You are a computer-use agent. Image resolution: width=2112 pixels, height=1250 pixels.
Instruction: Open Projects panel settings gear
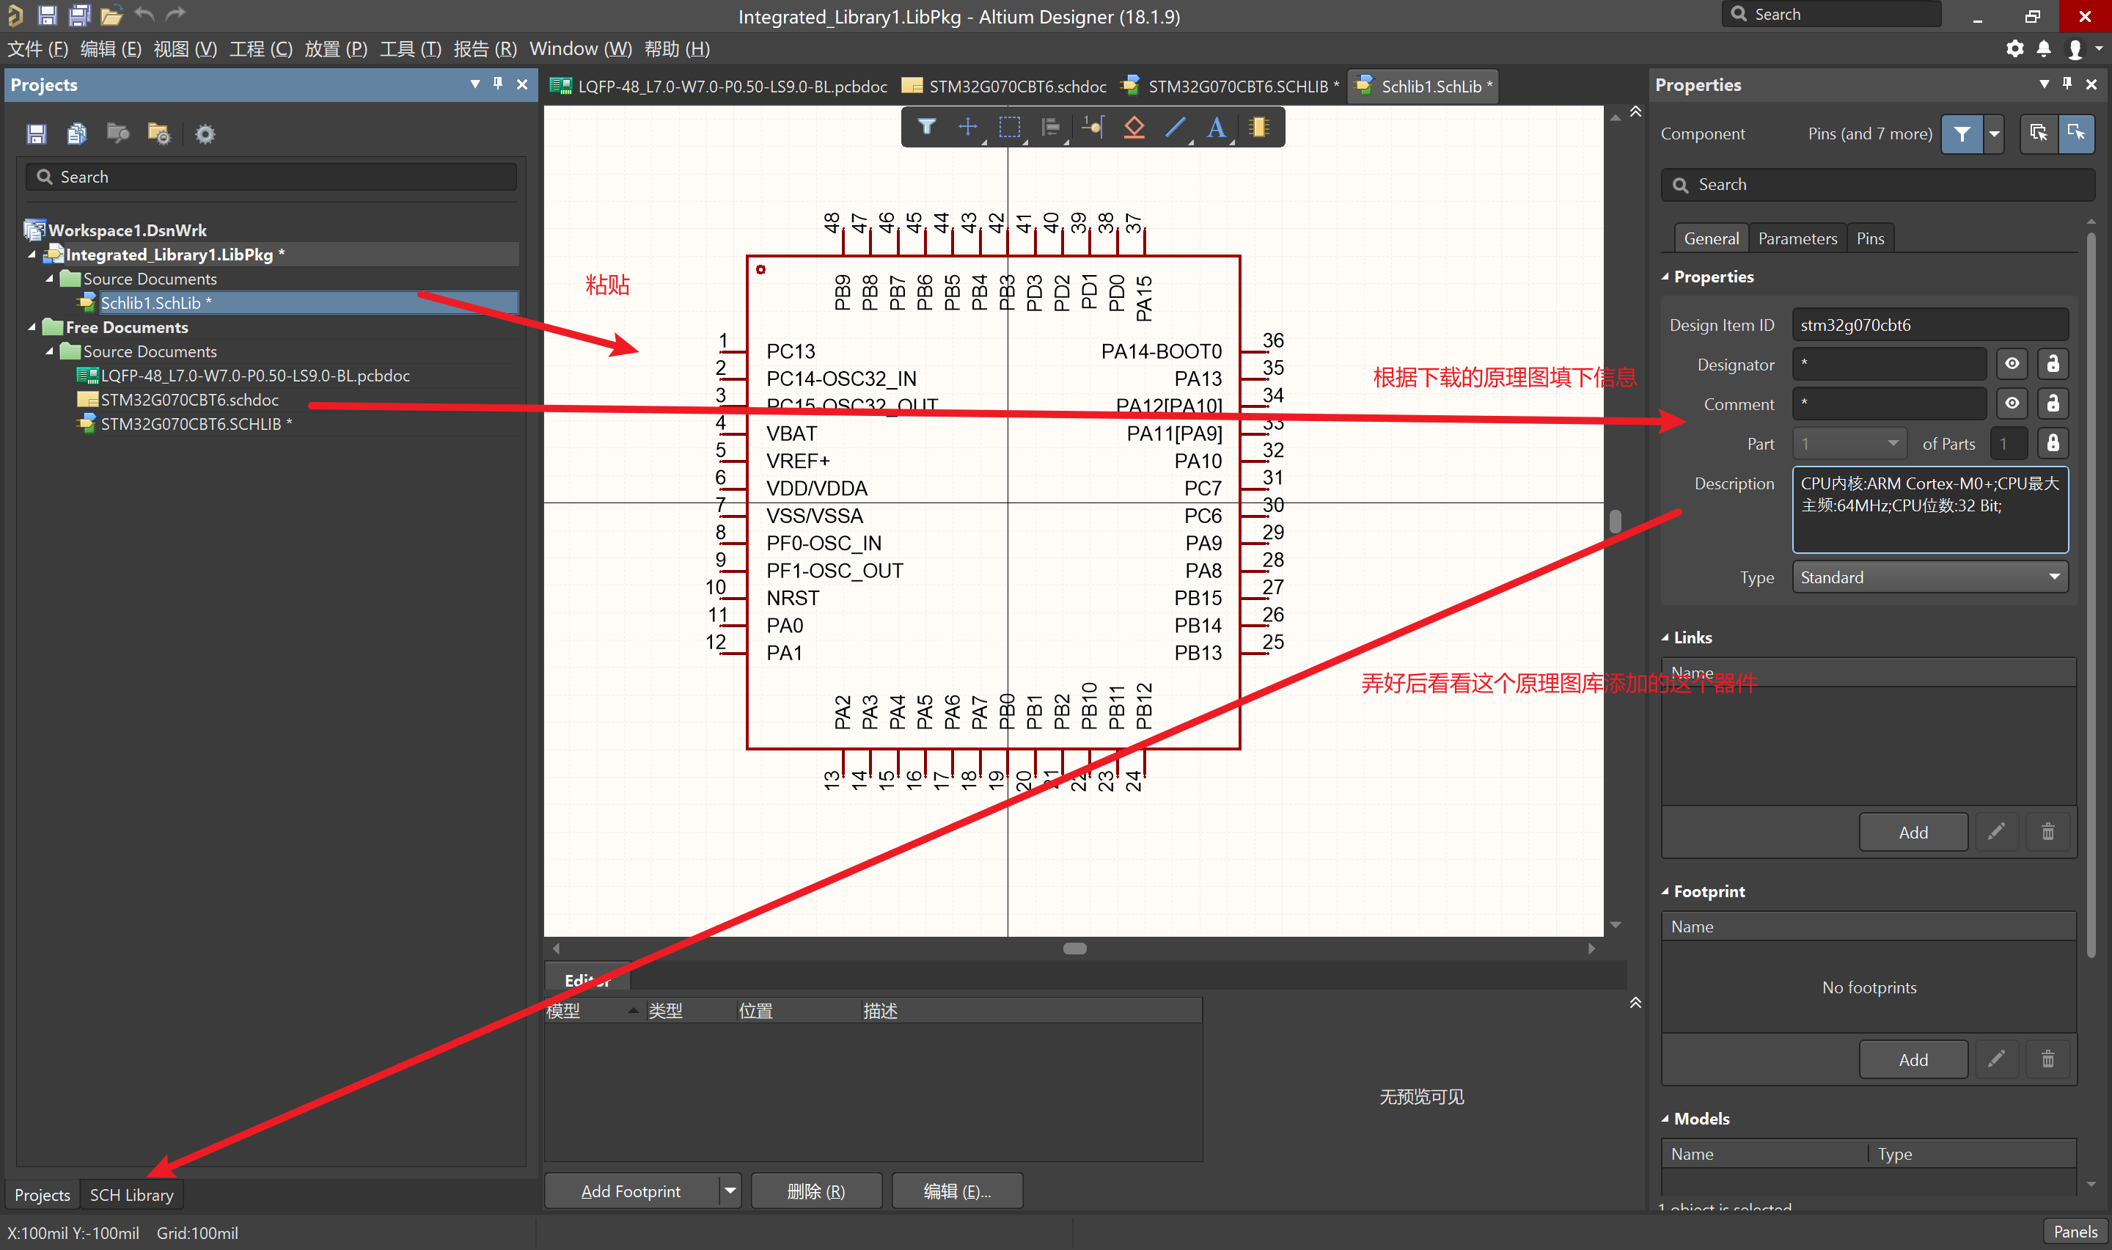tap(205, 134)
